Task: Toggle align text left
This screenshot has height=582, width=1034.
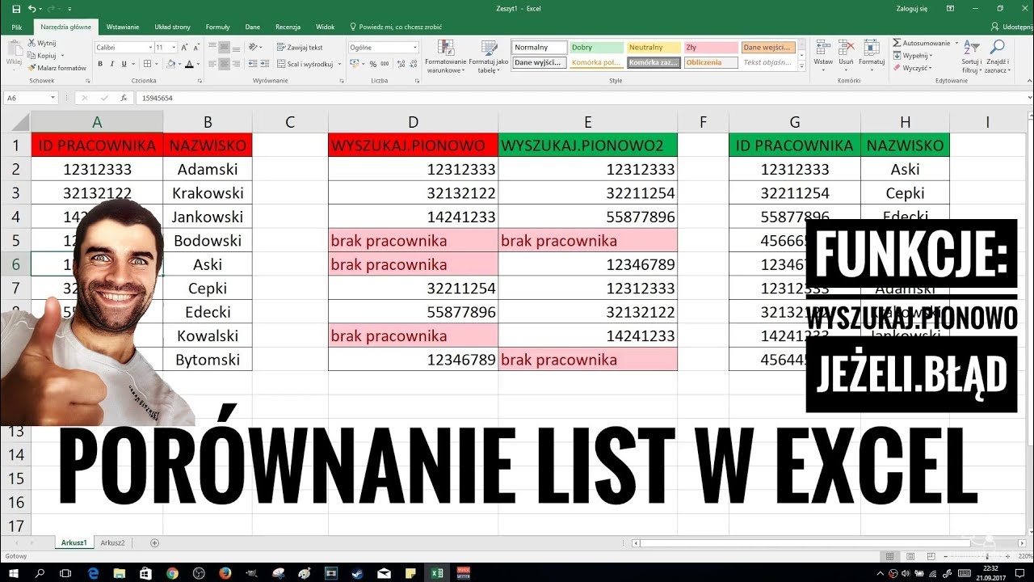Action: [x=213, y=64]
